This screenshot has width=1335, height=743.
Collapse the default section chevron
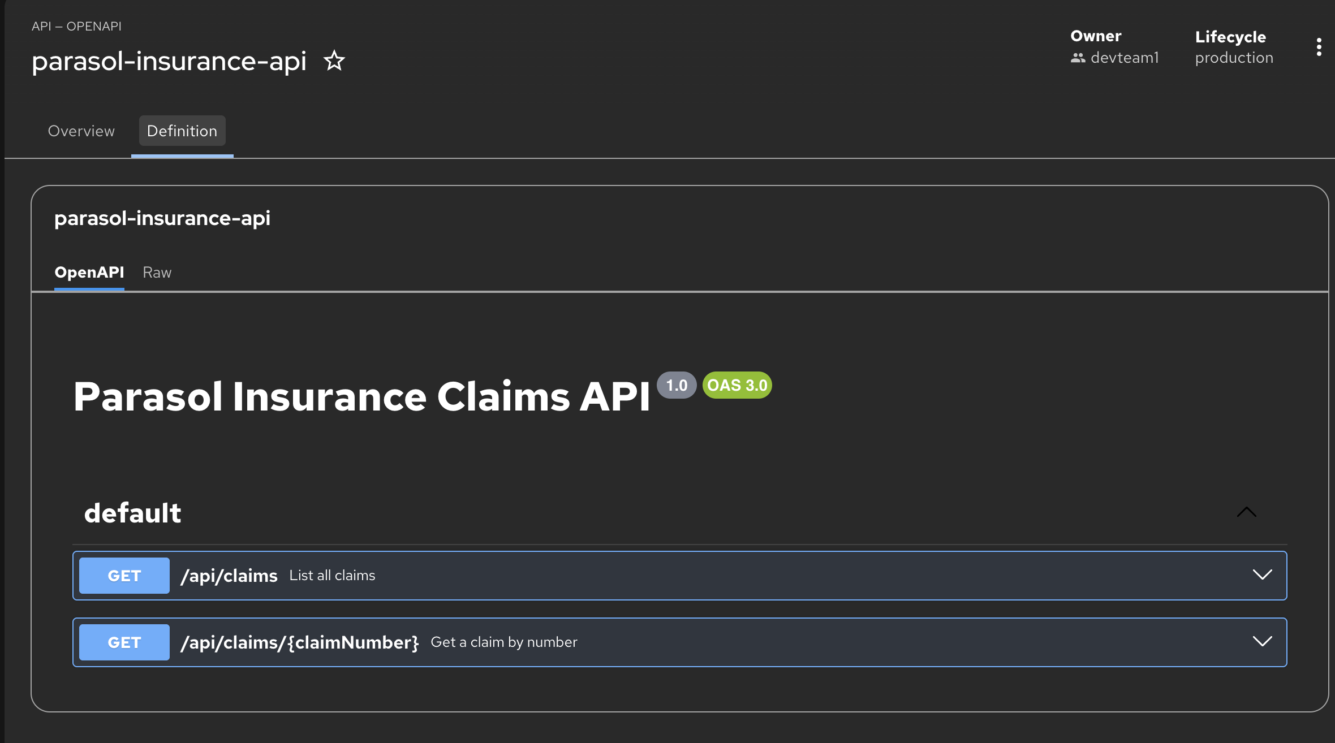coord(1246,512)
